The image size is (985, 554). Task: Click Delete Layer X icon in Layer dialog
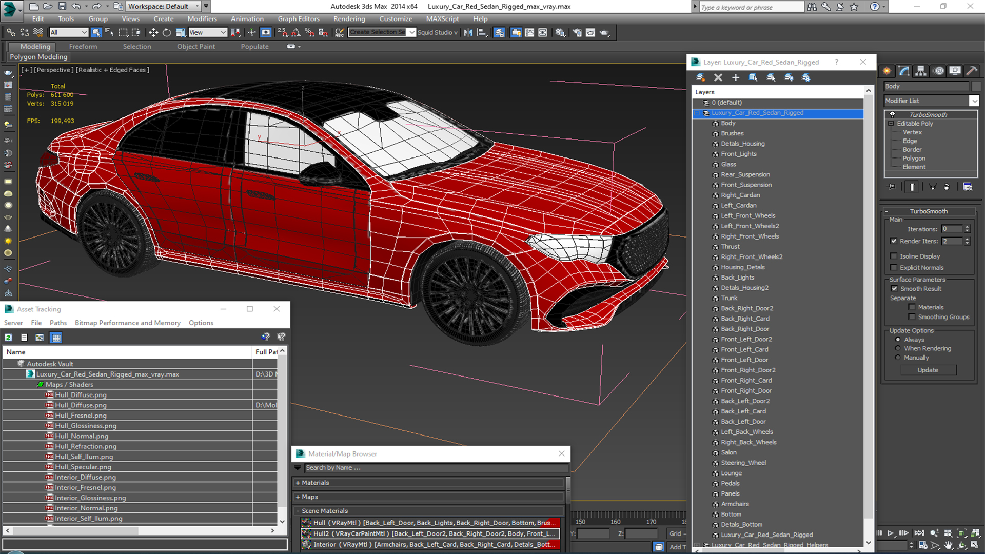pyautogui.click(x=718, y=77)
